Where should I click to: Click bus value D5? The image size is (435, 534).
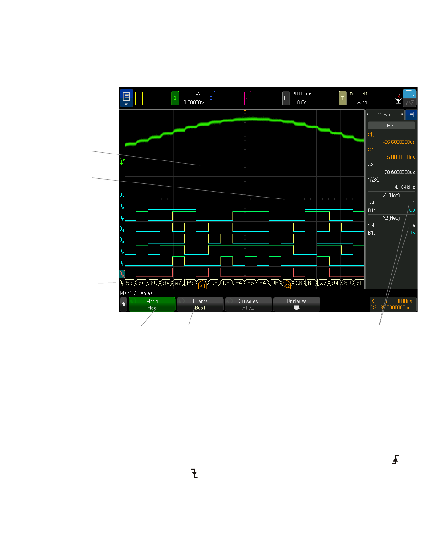point(214,283)
